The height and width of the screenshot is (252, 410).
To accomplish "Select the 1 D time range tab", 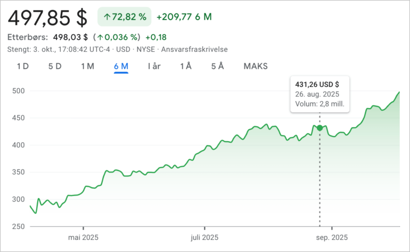I will (x=23, y=67).
